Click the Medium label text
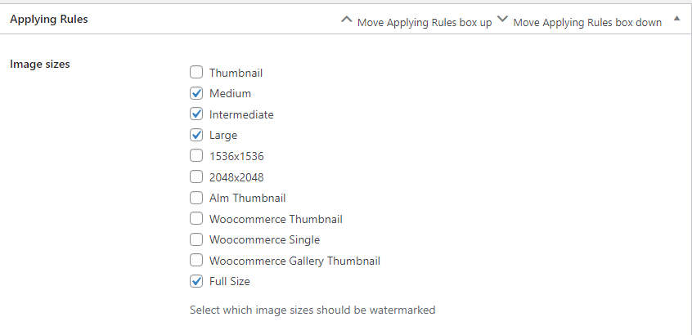 tap(230, 93)
